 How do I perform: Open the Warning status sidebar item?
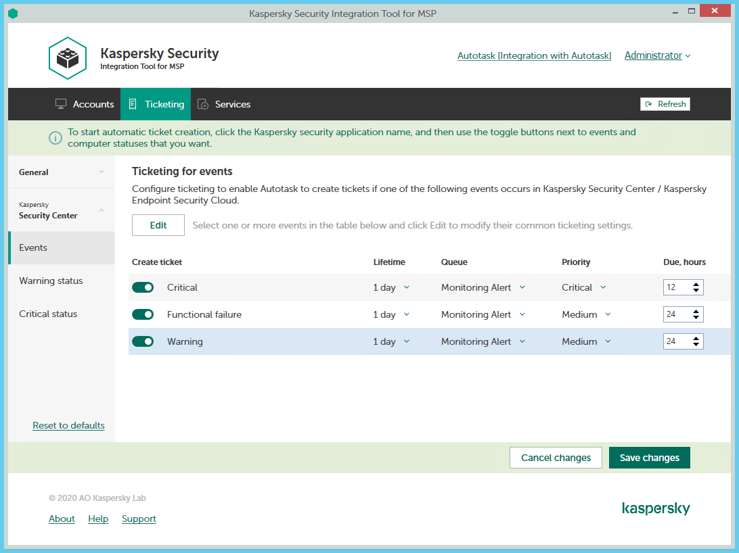click(x=51, y=281)
